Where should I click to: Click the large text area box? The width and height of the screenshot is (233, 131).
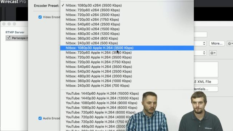(206, 70)
